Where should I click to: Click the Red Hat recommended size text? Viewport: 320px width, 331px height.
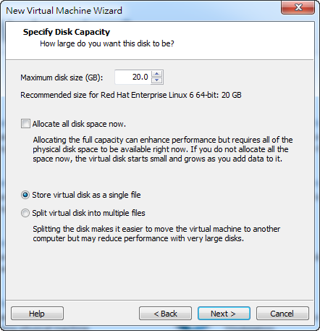pyautogui.click(x=131, y=95)
